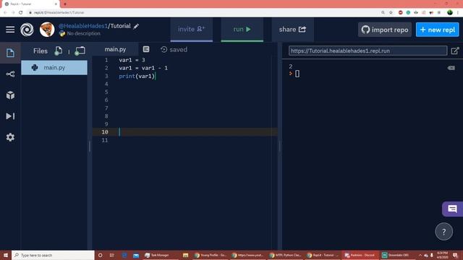Go back in the browser

(x=5, y=12)
